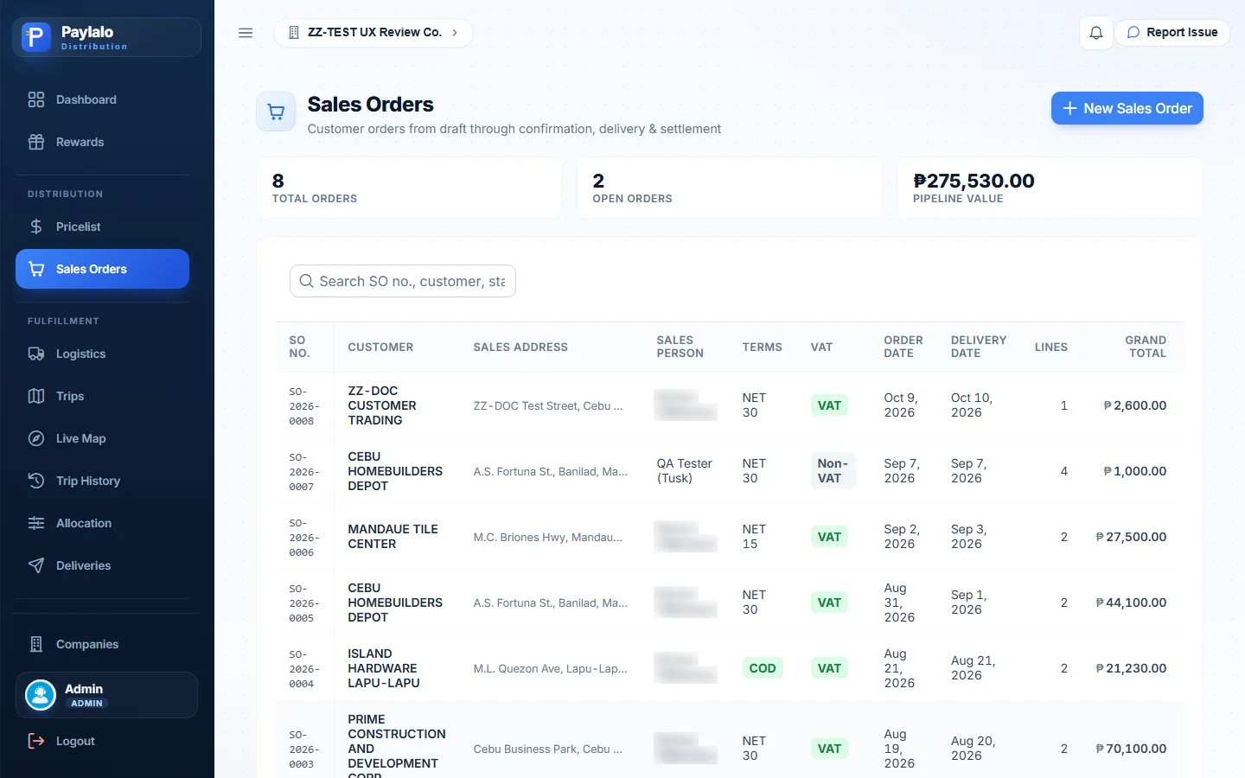
Task: Click the QA Tester (Tusk) sales person
Action: 684,471
